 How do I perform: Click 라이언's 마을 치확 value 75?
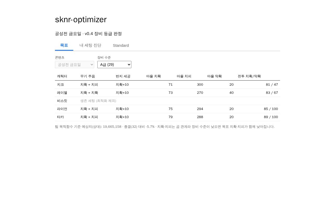[171, 109]
